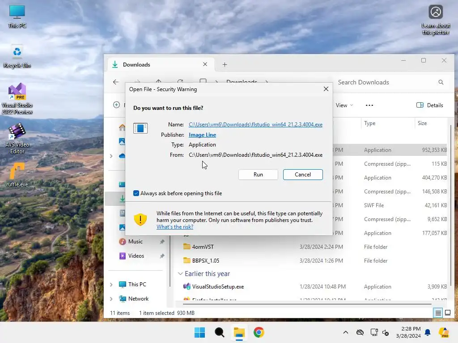458x343 pixels.
Task: Click the 404,270 KB size cell
Action: point(434,178)
